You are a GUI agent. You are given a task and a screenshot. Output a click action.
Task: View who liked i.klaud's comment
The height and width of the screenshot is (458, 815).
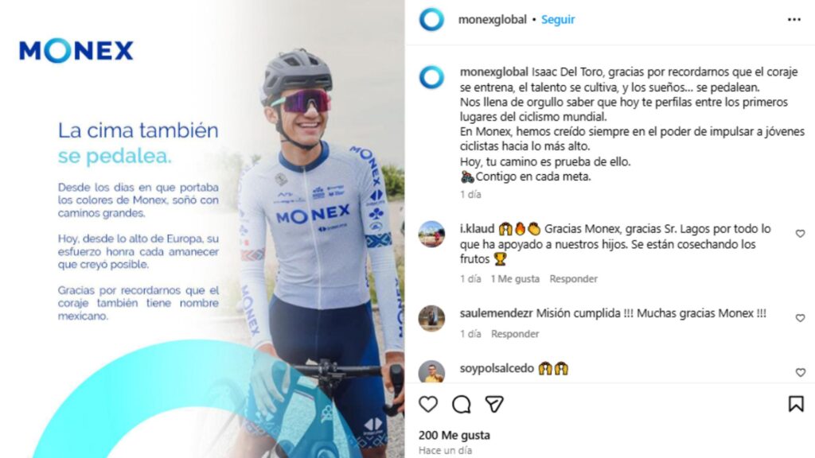click(x=515, y=279)
